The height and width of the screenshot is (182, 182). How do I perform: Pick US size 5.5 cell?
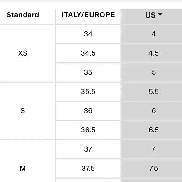click(x=152, y=92)
